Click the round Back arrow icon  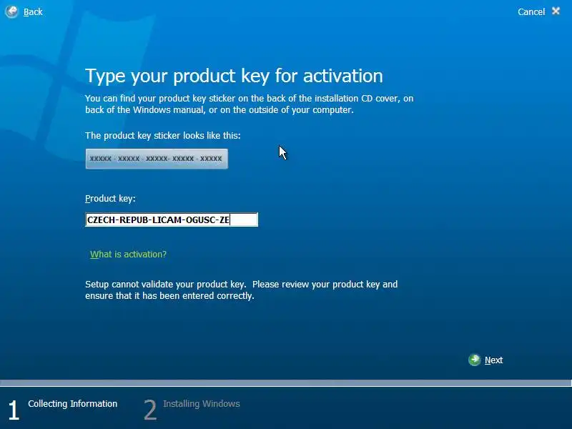(x=11, y=11)
